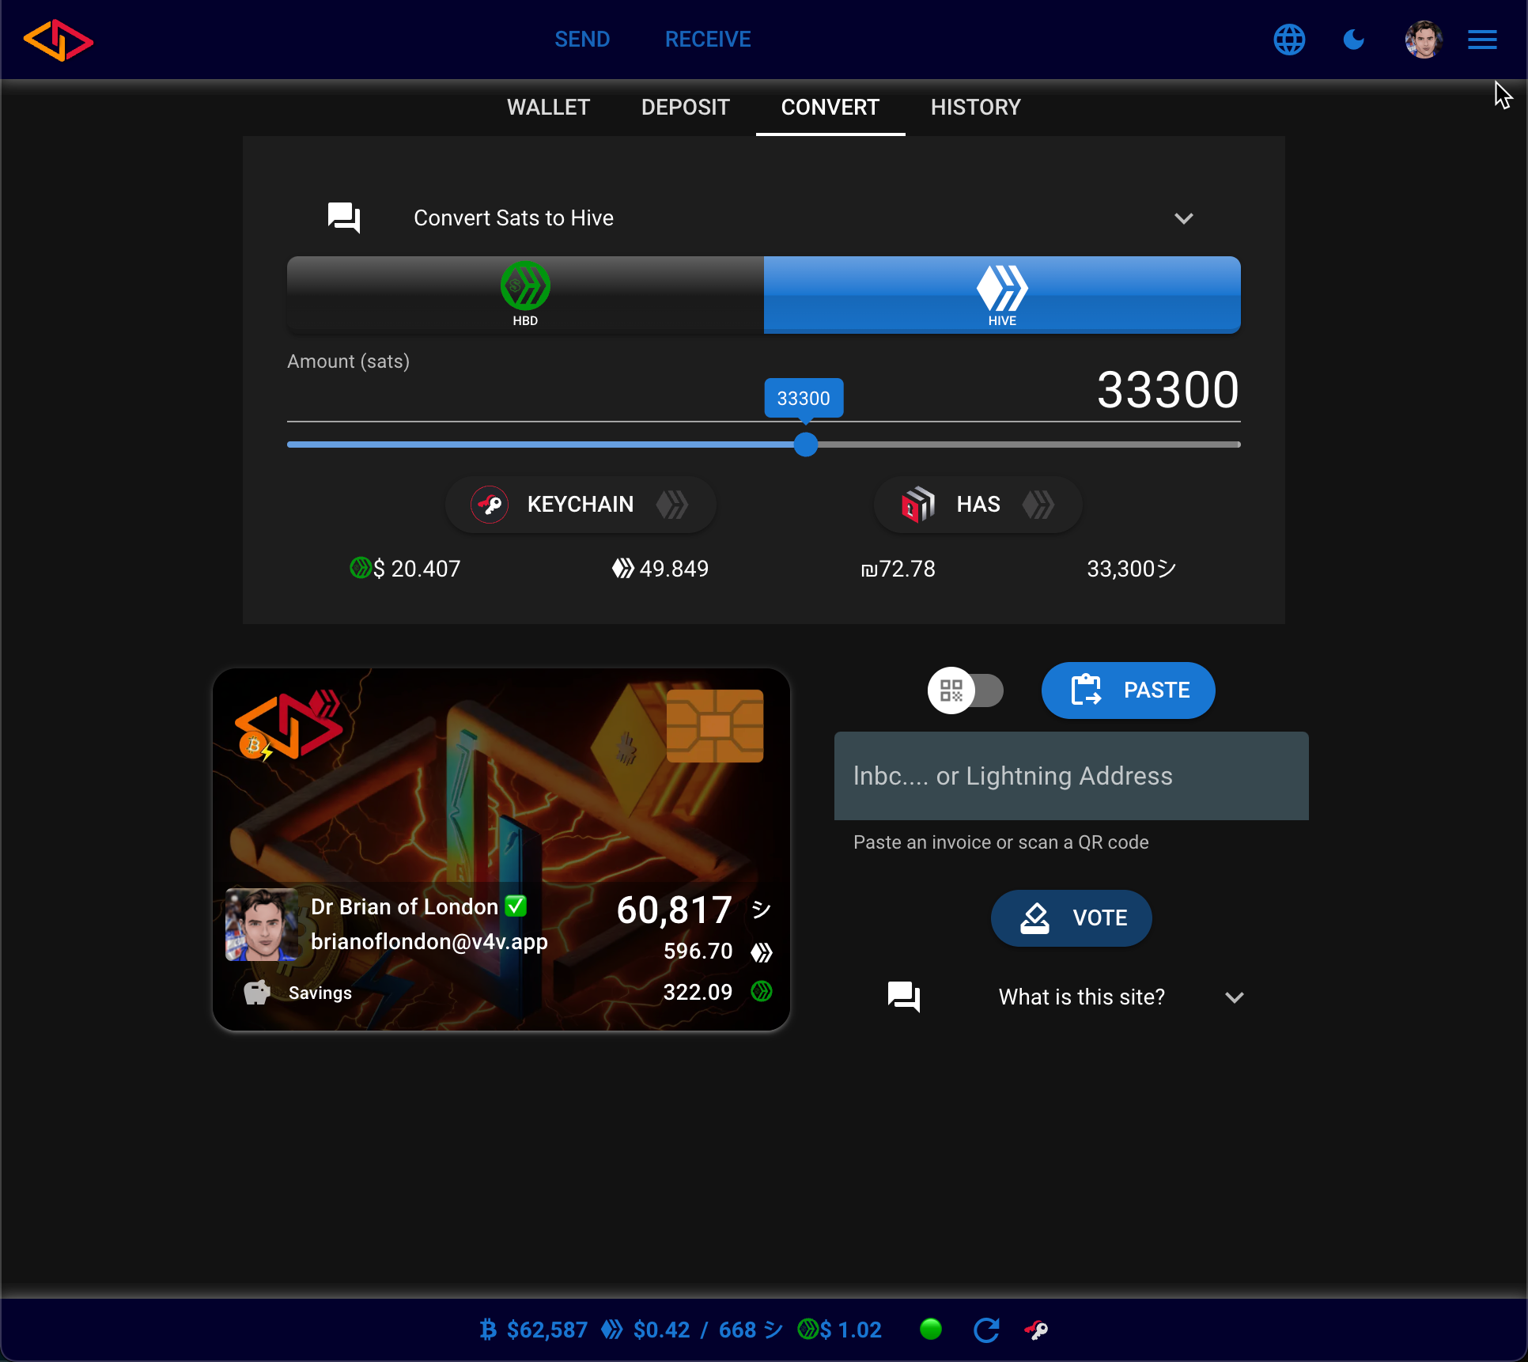Viewport: 1528px width, 1362px height.
Task: Click the 596.70 Hive balance
Action: coord(698,951)
